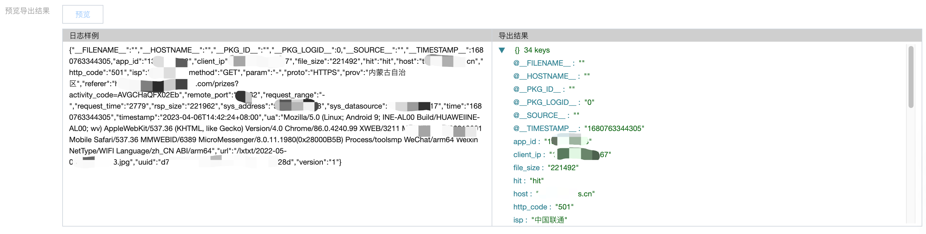Click the 预览 preview button
926x234 pixels.
click(x=83, y=14)
